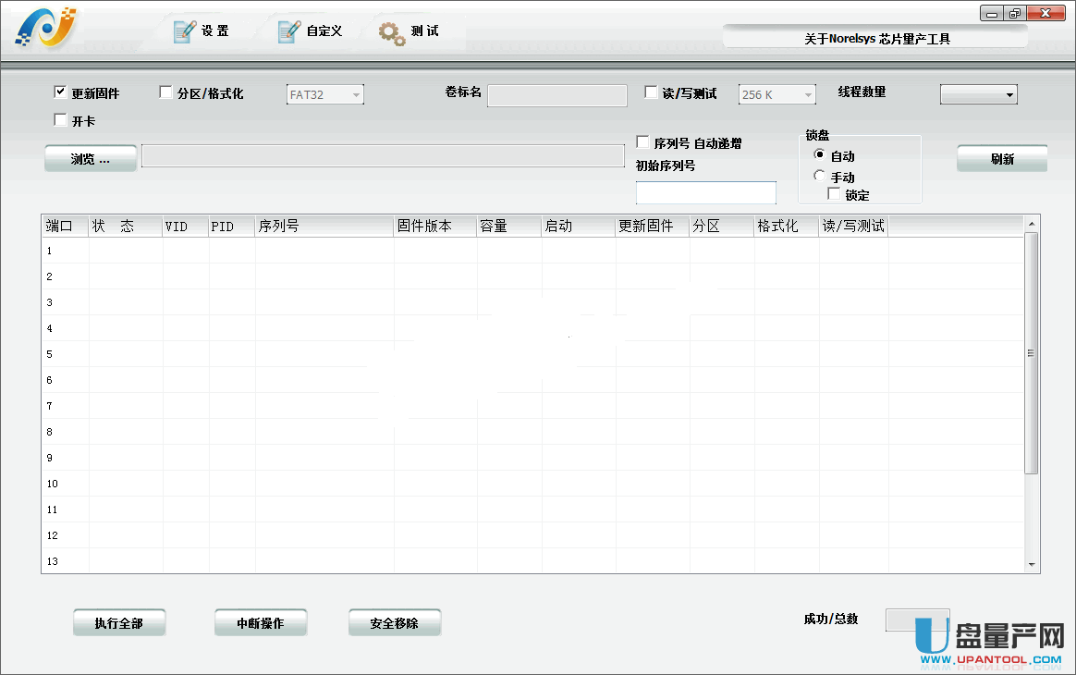Check the 开卡 checkbox
This screenshot has width=1076, height=675.
click(59, 119)
